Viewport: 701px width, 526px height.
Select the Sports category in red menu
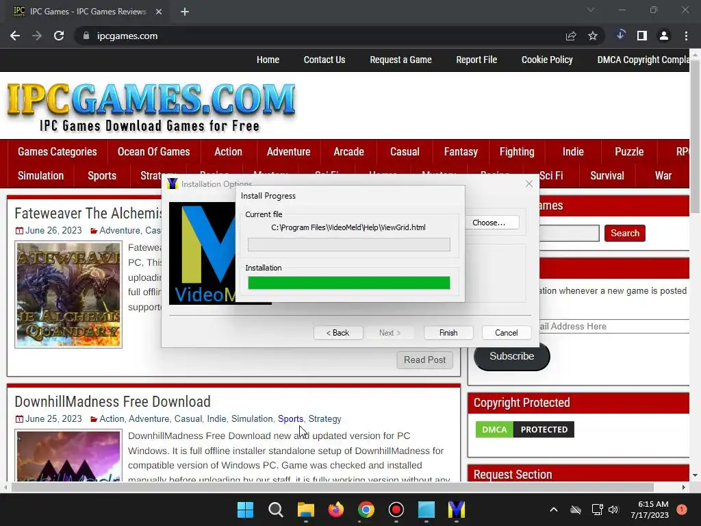pyautogui.click(x=102, y=176)
